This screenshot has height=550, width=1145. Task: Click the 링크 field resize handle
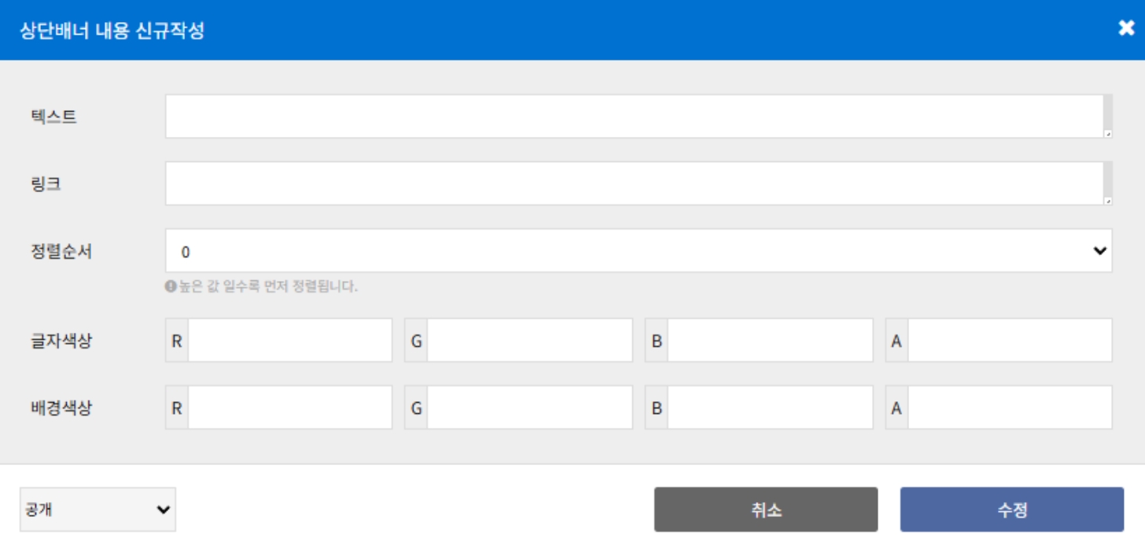point(1108,201)
